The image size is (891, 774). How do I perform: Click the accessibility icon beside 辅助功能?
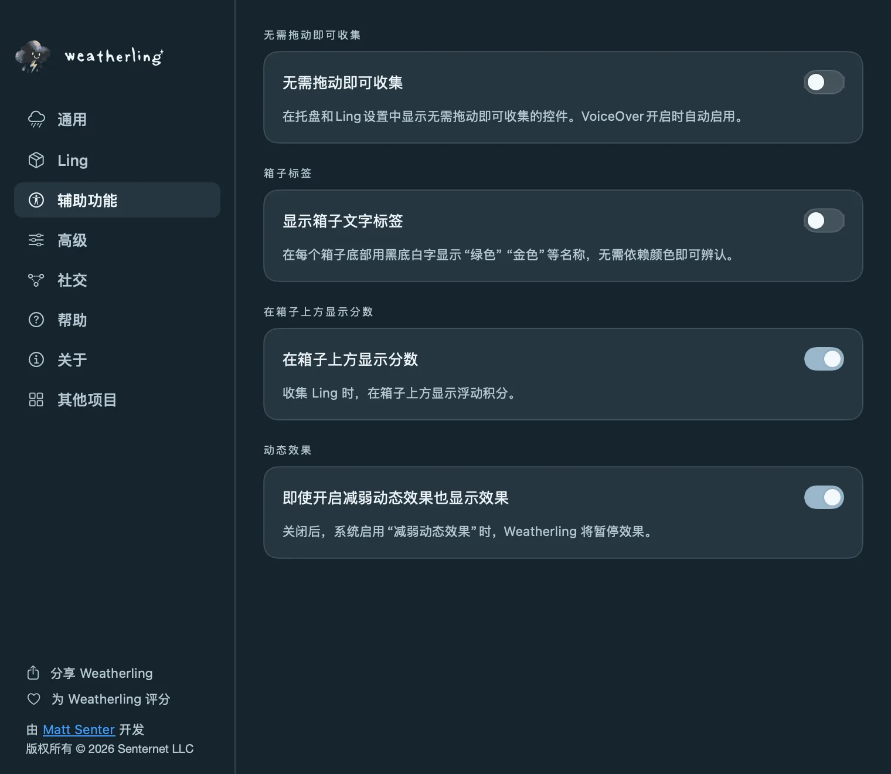(x=36, y=200)
